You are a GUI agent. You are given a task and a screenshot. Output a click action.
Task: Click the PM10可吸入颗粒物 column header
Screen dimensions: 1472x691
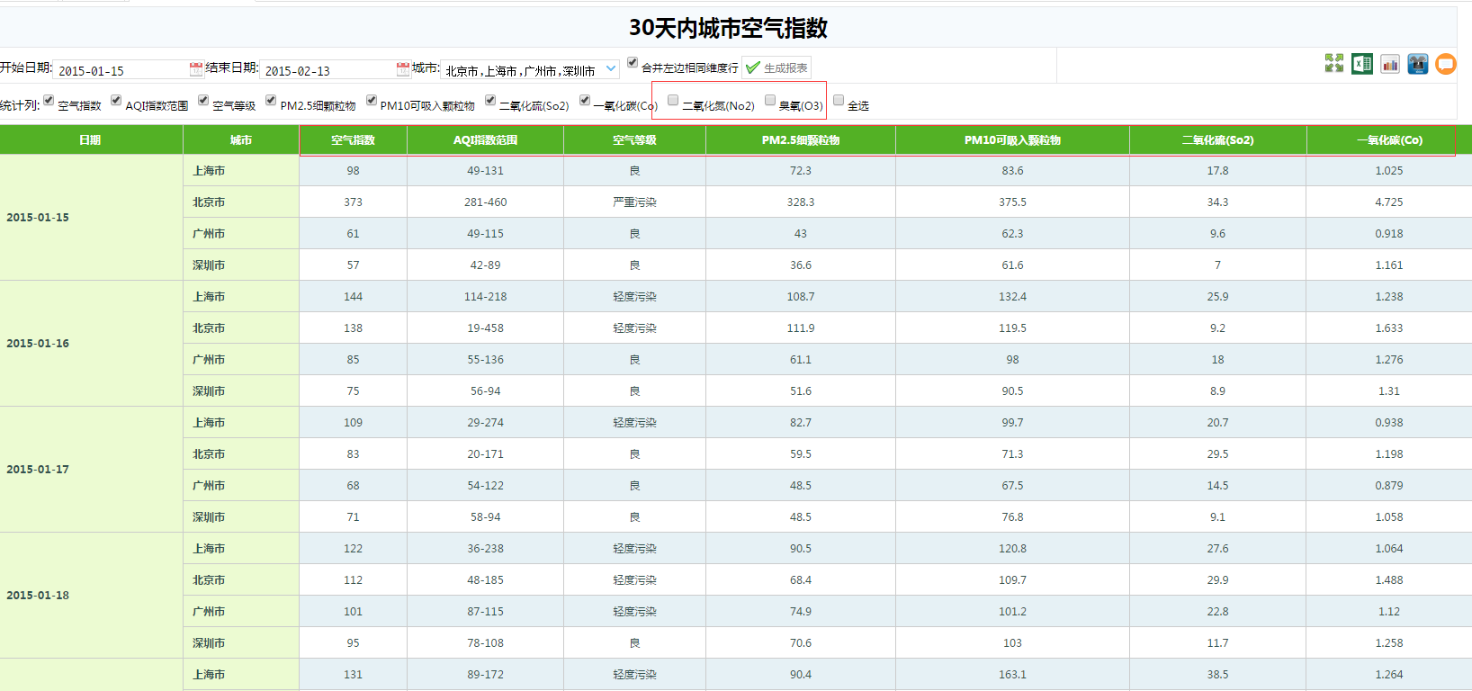coord(1012,140)
